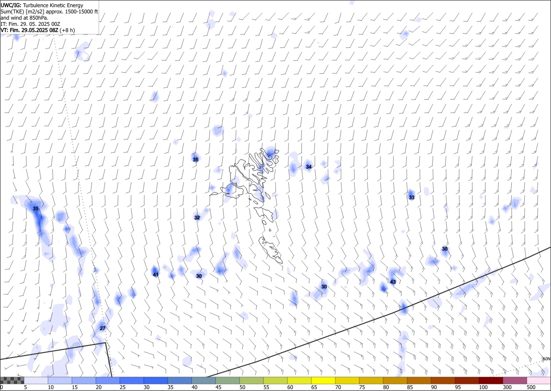Click the 'VT: Fim. 29.05.2025 08Z' valid time

29,30
